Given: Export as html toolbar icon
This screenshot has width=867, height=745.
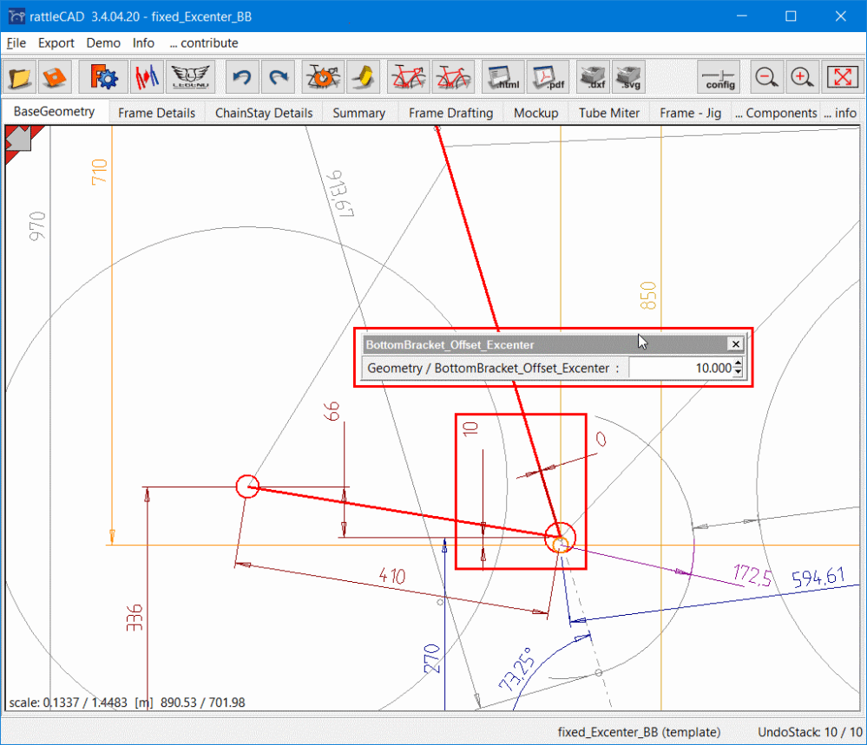Looking at the screenshot, I should tap(502, 77).
